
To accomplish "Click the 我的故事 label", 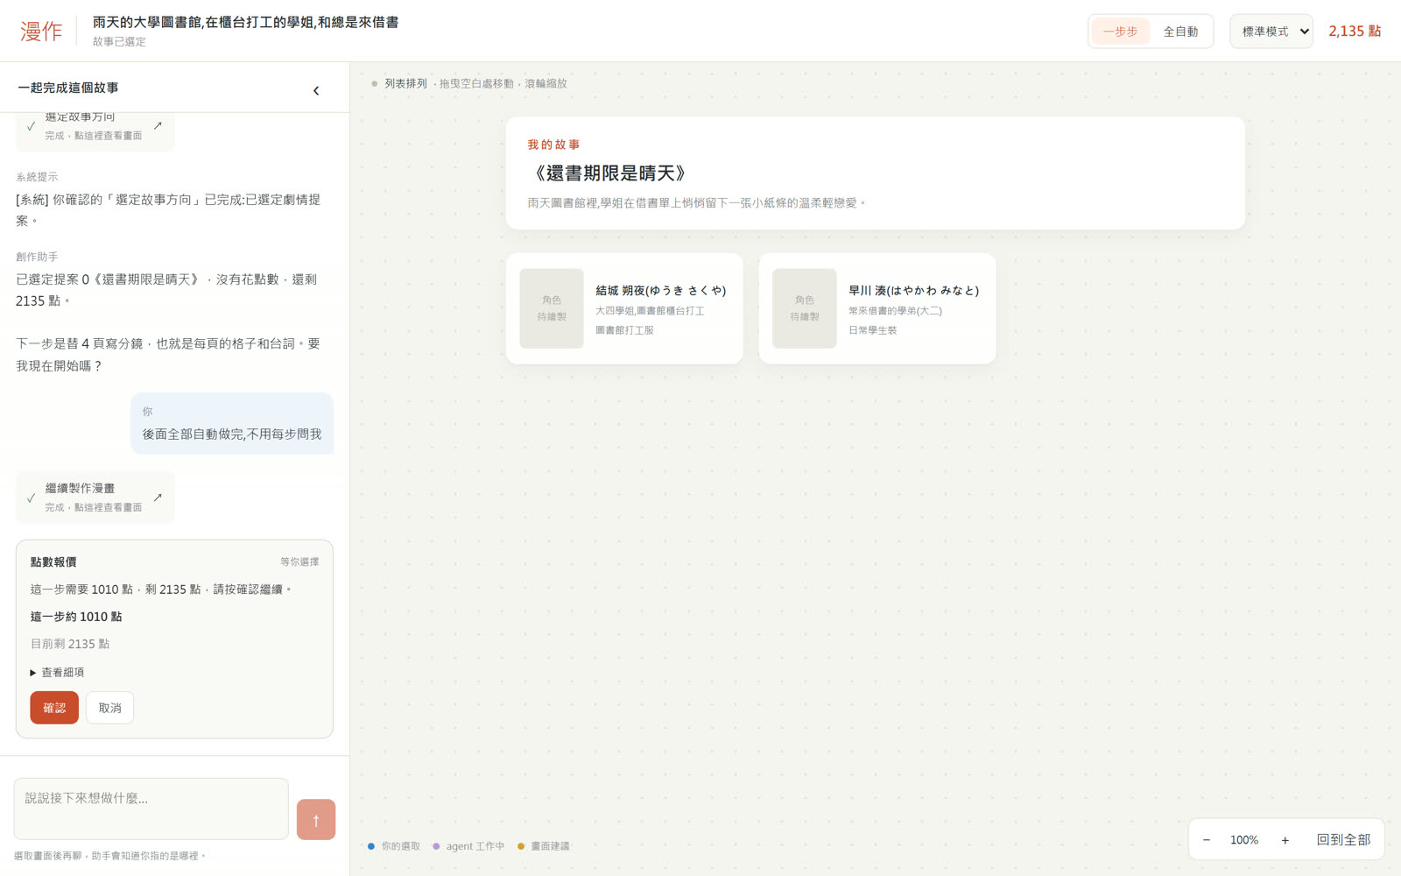I will pos(553,145).
